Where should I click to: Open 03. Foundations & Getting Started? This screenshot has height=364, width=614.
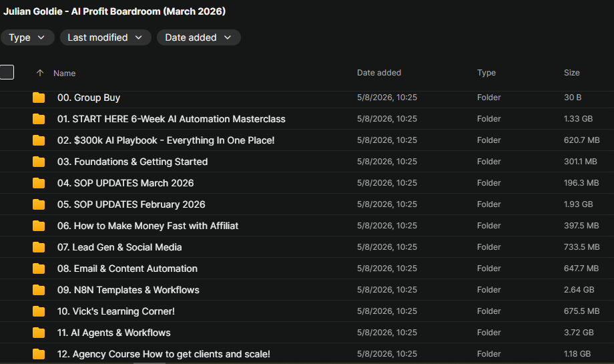[x=132, y=162]
